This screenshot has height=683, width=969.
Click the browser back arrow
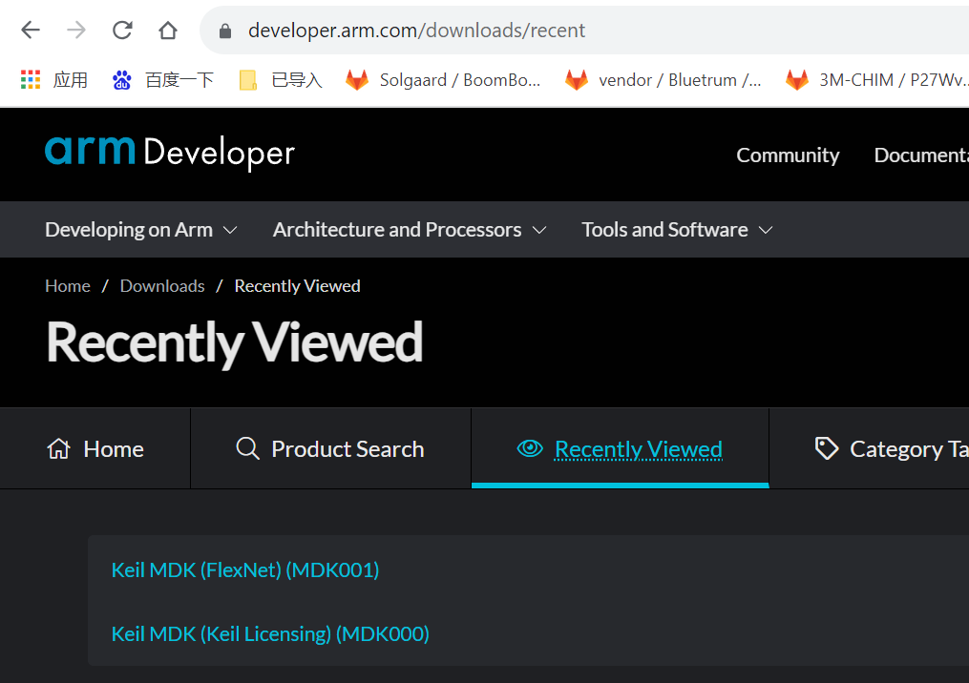pos(31,30)
